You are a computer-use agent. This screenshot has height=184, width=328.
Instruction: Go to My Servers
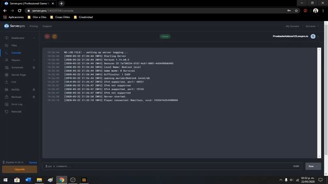point(293,26)
